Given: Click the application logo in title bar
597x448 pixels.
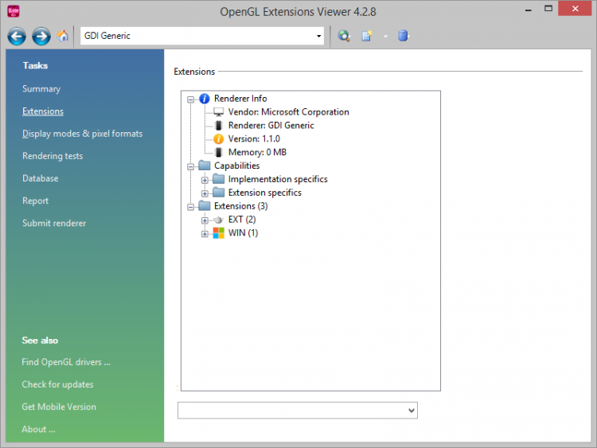Looking at the screenshot, I should point(14,11).
